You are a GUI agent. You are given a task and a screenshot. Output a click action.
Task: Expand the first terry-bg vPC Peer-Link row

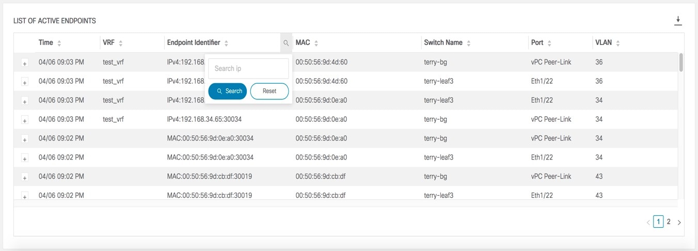coord(24,63)
